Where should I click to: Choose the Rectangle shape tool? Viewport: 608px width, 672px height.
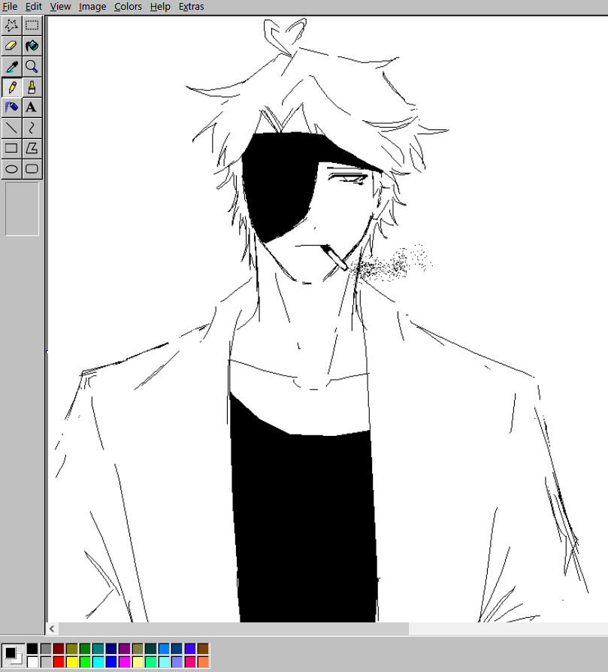11,148
